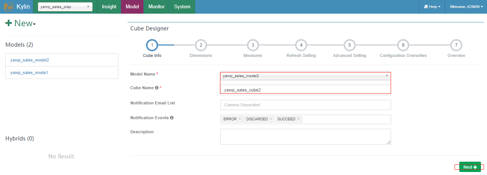Switch to the Insight tab
The image size is (487, 175).
point(109,7)
